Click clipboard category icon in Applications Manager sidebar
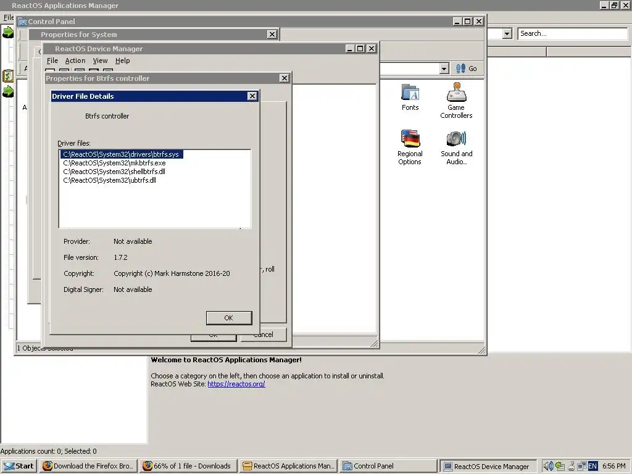632x474 pixels. tap(7, 76)
